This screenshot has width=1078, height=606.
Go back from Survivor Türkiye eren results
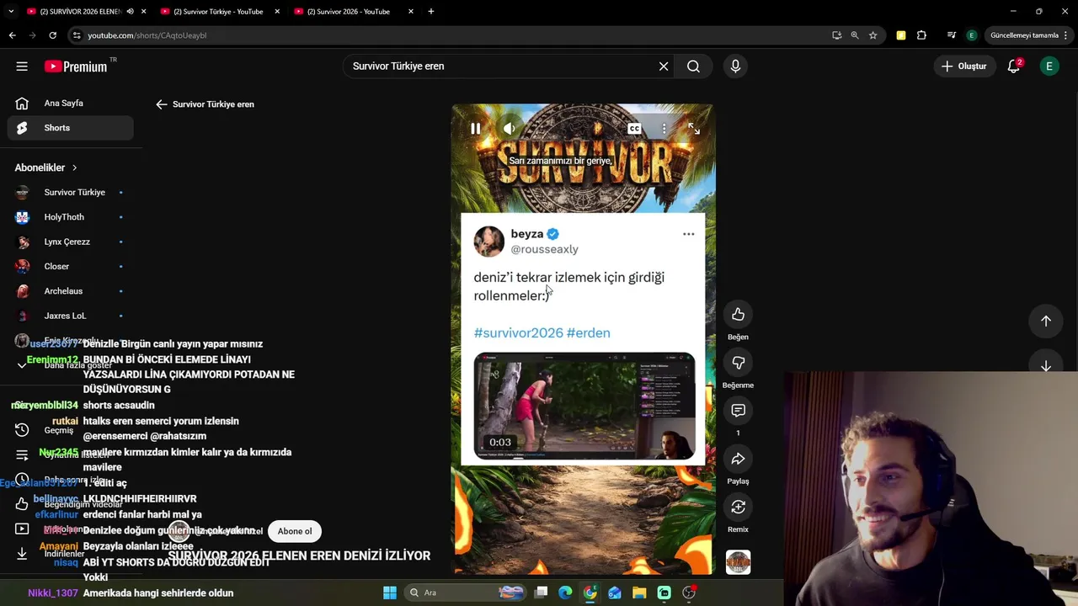click(x=162, y=104)
